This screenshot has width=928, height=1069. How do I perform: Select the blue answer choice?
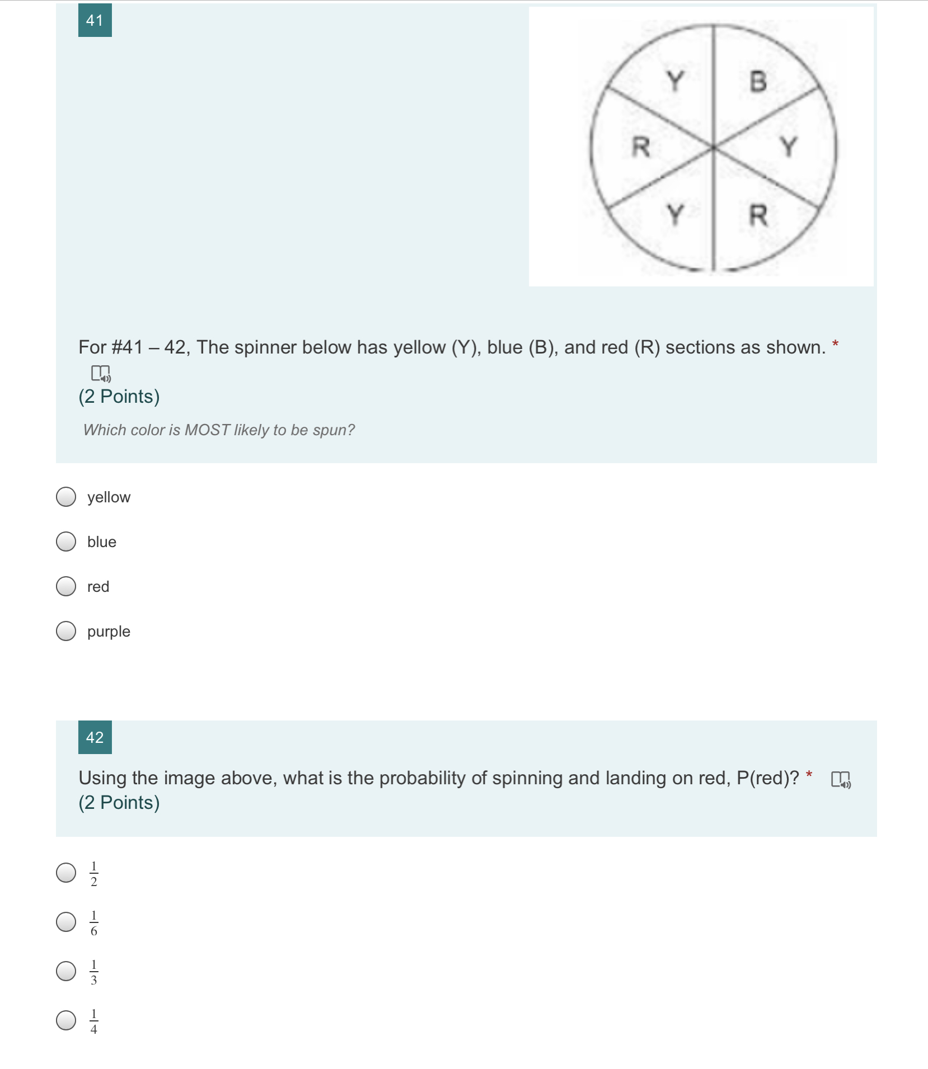(65, 541)
